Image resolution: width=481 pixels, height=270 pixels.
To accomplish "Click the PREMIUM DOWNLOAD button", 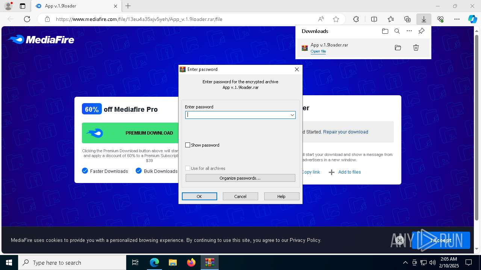I will click(x=130, y=133).
